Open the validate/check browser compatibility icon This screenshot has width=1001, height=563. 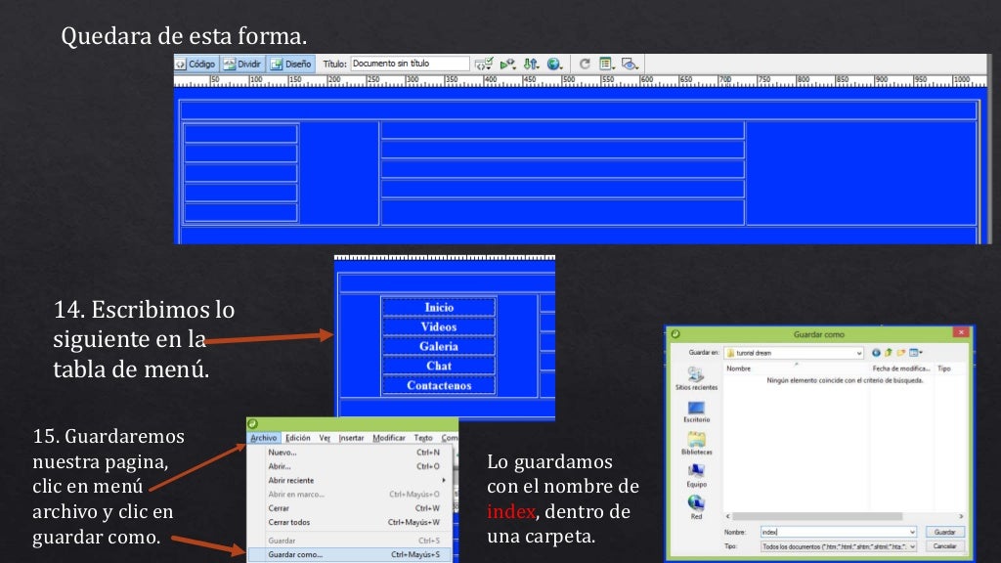(x=483, y=64)
